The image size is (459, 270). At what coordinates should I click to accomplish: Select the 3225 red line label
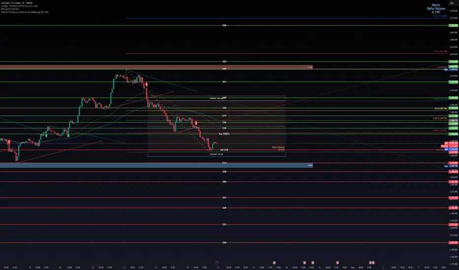pyautogui.click(x=224, y=224)
